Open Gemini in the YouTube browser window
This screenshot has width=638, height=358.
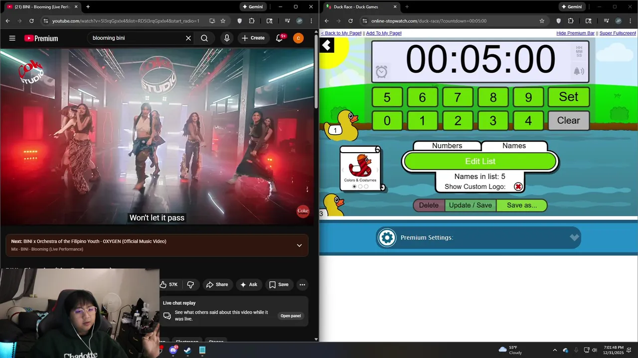252,7
